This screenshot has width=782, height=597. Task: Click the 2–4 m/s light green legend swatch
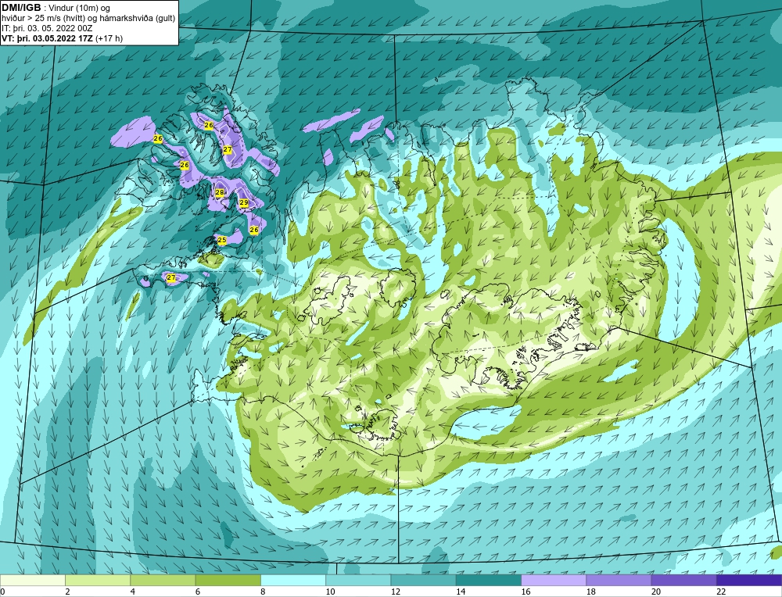(x=98, y=581)
